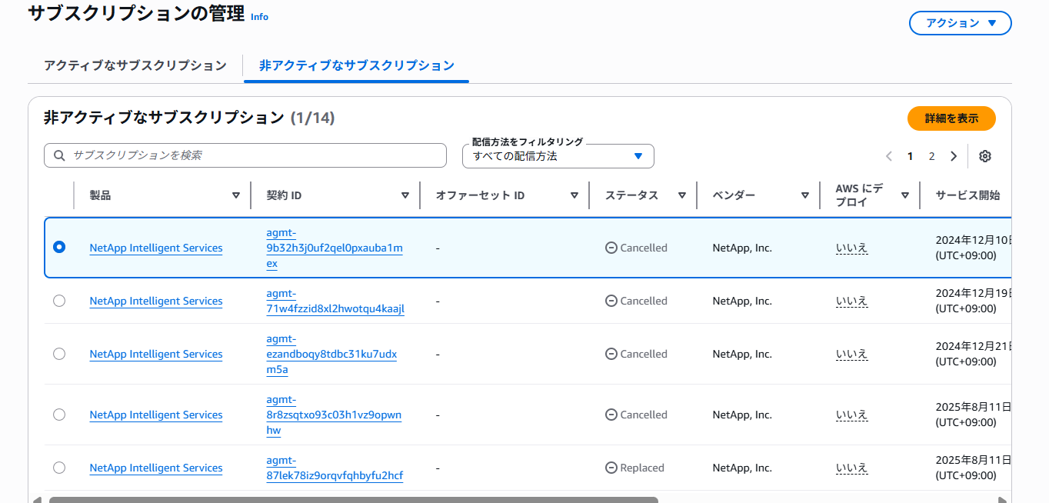Open the 契約 ID column filter dropdown
This screenshot has height=503, width=1049.
[x=405, y=195]
